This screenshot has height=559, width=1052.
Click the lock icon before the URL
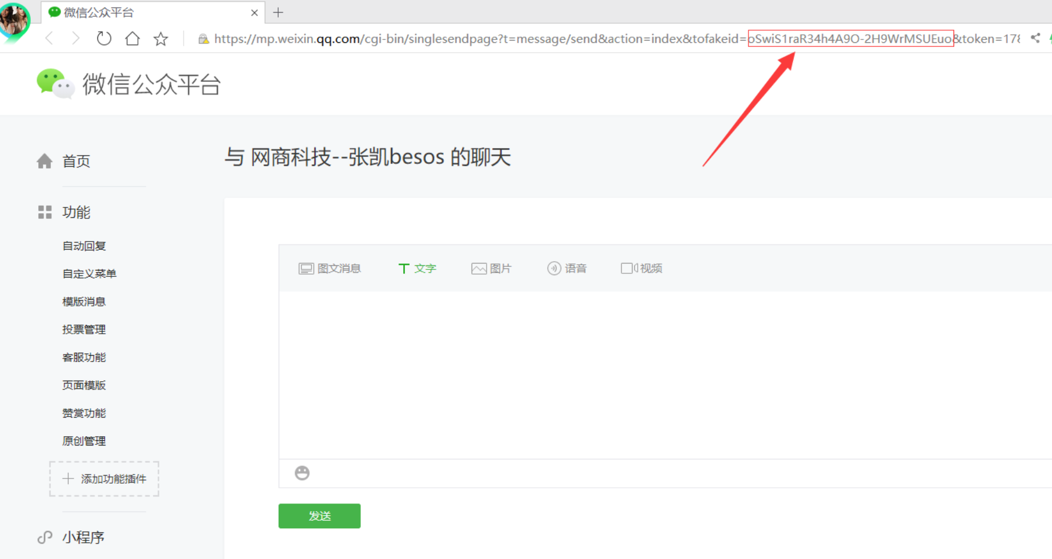click(203, 39)
